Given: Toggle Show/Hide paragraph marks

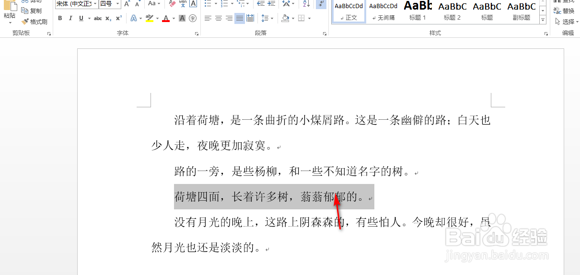Looking at the screenshot, I should pyautogui.click(x=321, y=4).
